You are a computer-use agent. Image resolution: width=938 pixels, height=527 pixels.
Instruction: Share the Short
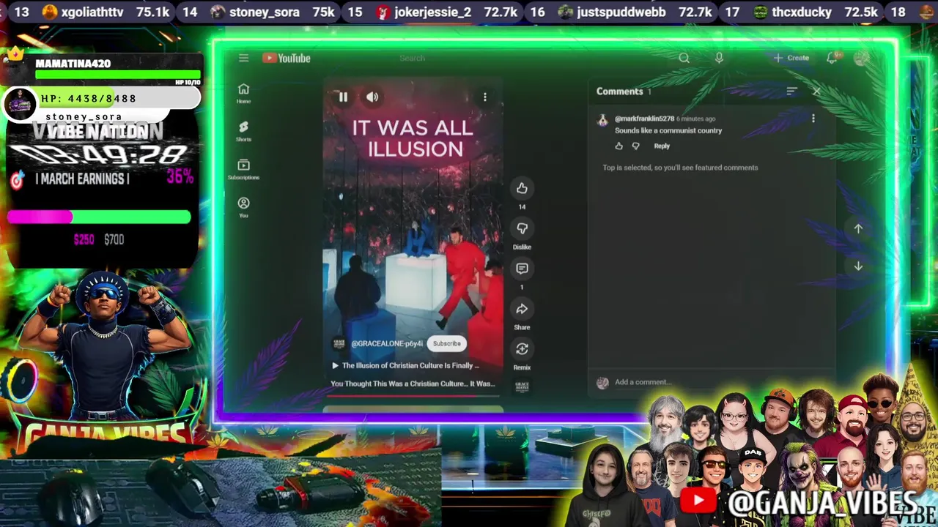[x=522, y=309]
